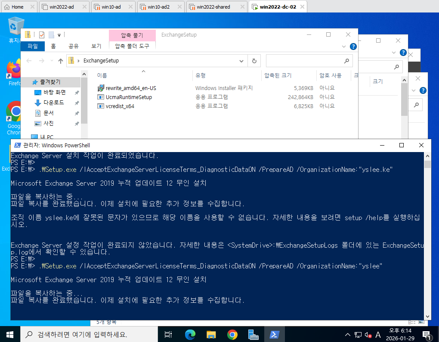
Task: Click the search box on the taskbar
Action: pos(89,334)
